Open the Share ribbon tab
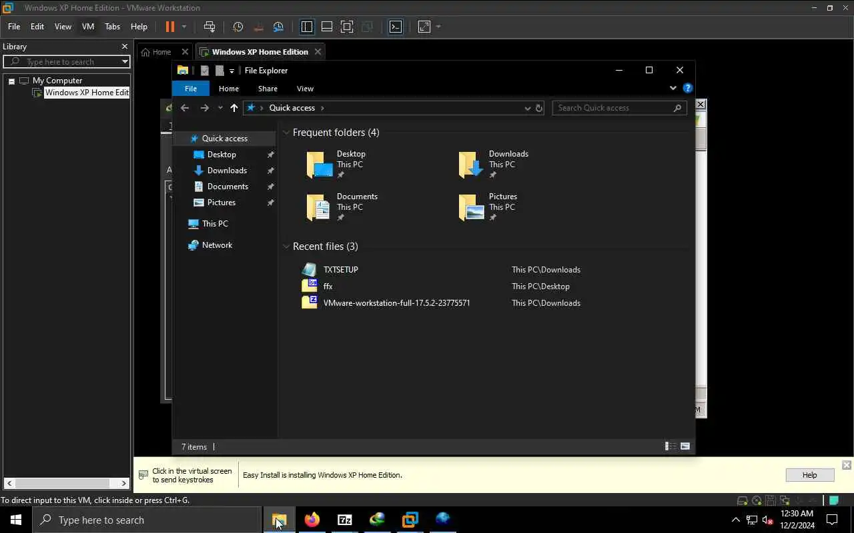The width and height of the screenshot is (854, 533). pyautogui.click(x=268, y=89)
